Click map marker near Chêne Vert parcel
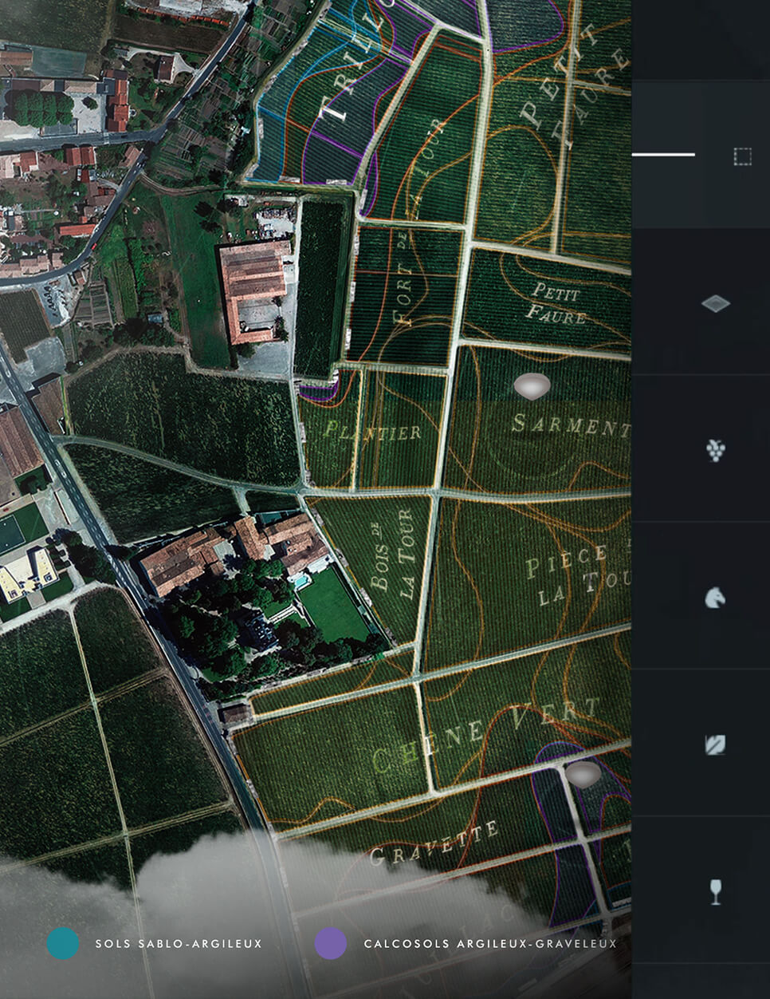 [583, 774]
